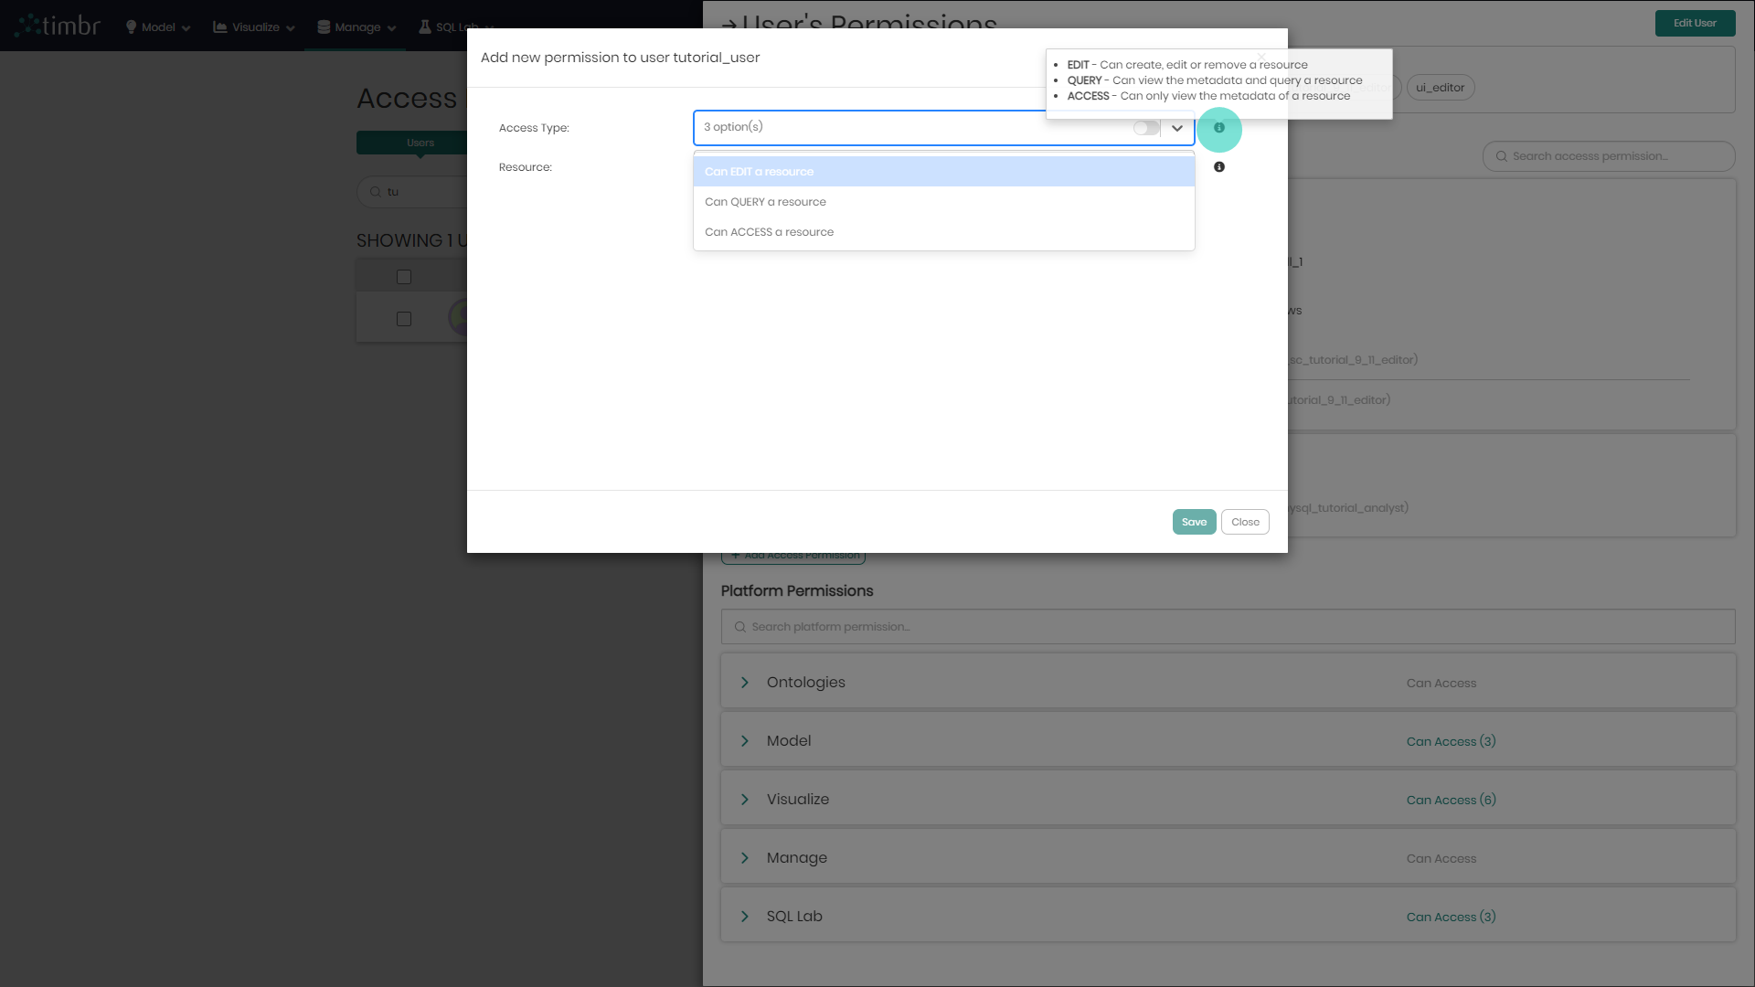Select the Can QUERY a resource option
The image size is (1755, 987).
click(x=765, y=201)
